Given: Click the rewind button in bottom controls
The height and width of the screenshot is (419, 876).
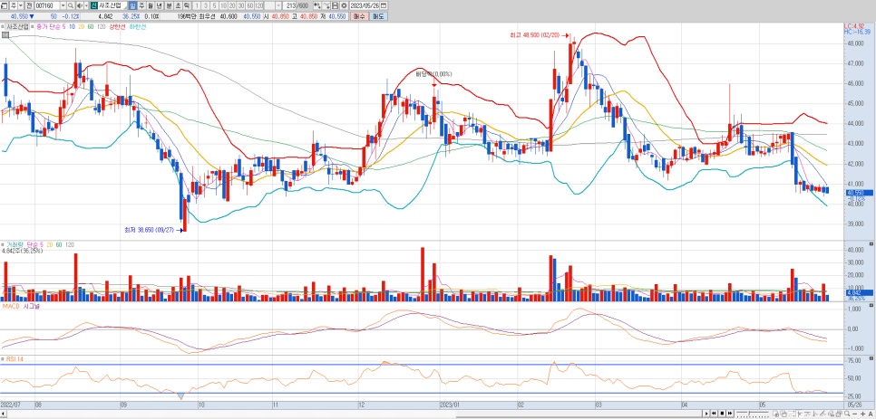Looking at the screenshot, I should coord(714,414).
